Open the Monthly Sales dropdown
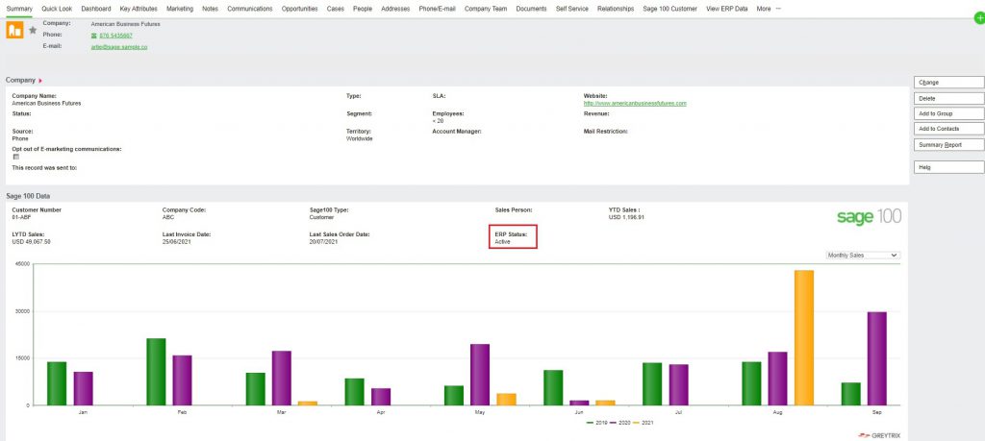The image size is (985, 441). (x=863, y=256)
